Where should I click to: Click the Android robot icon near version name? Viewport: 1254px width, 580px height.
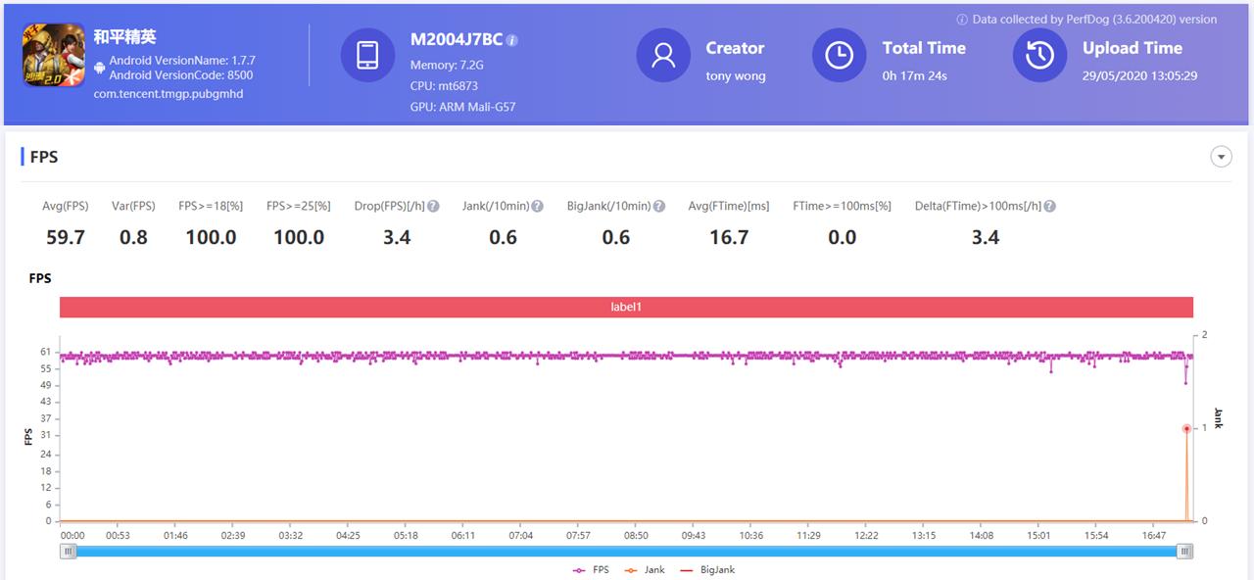pyautogui.click(x=100, y=68)
